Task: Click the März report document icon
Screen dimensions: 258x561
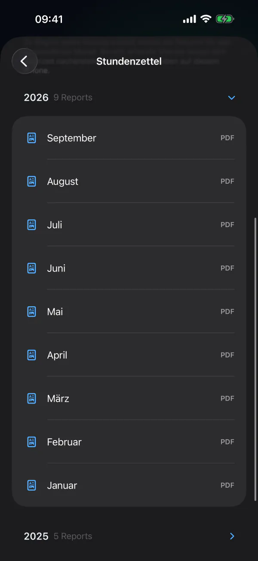Action: pos(32,399)
